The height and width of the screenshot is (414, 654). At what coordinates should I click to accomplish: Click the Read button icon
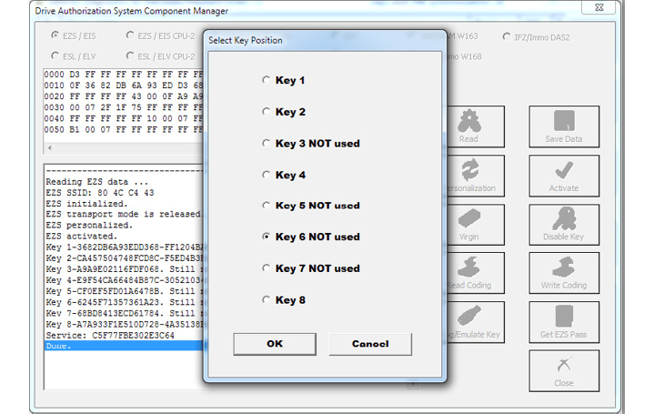[x=468, y=126]
